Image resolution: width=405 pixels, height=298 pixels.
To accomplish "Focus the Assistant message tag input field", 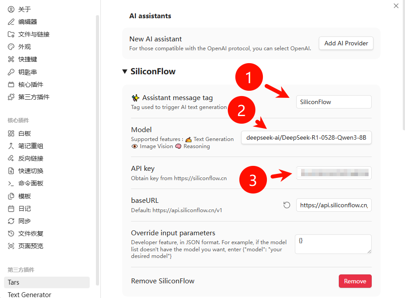I will [x=334, y=102].
